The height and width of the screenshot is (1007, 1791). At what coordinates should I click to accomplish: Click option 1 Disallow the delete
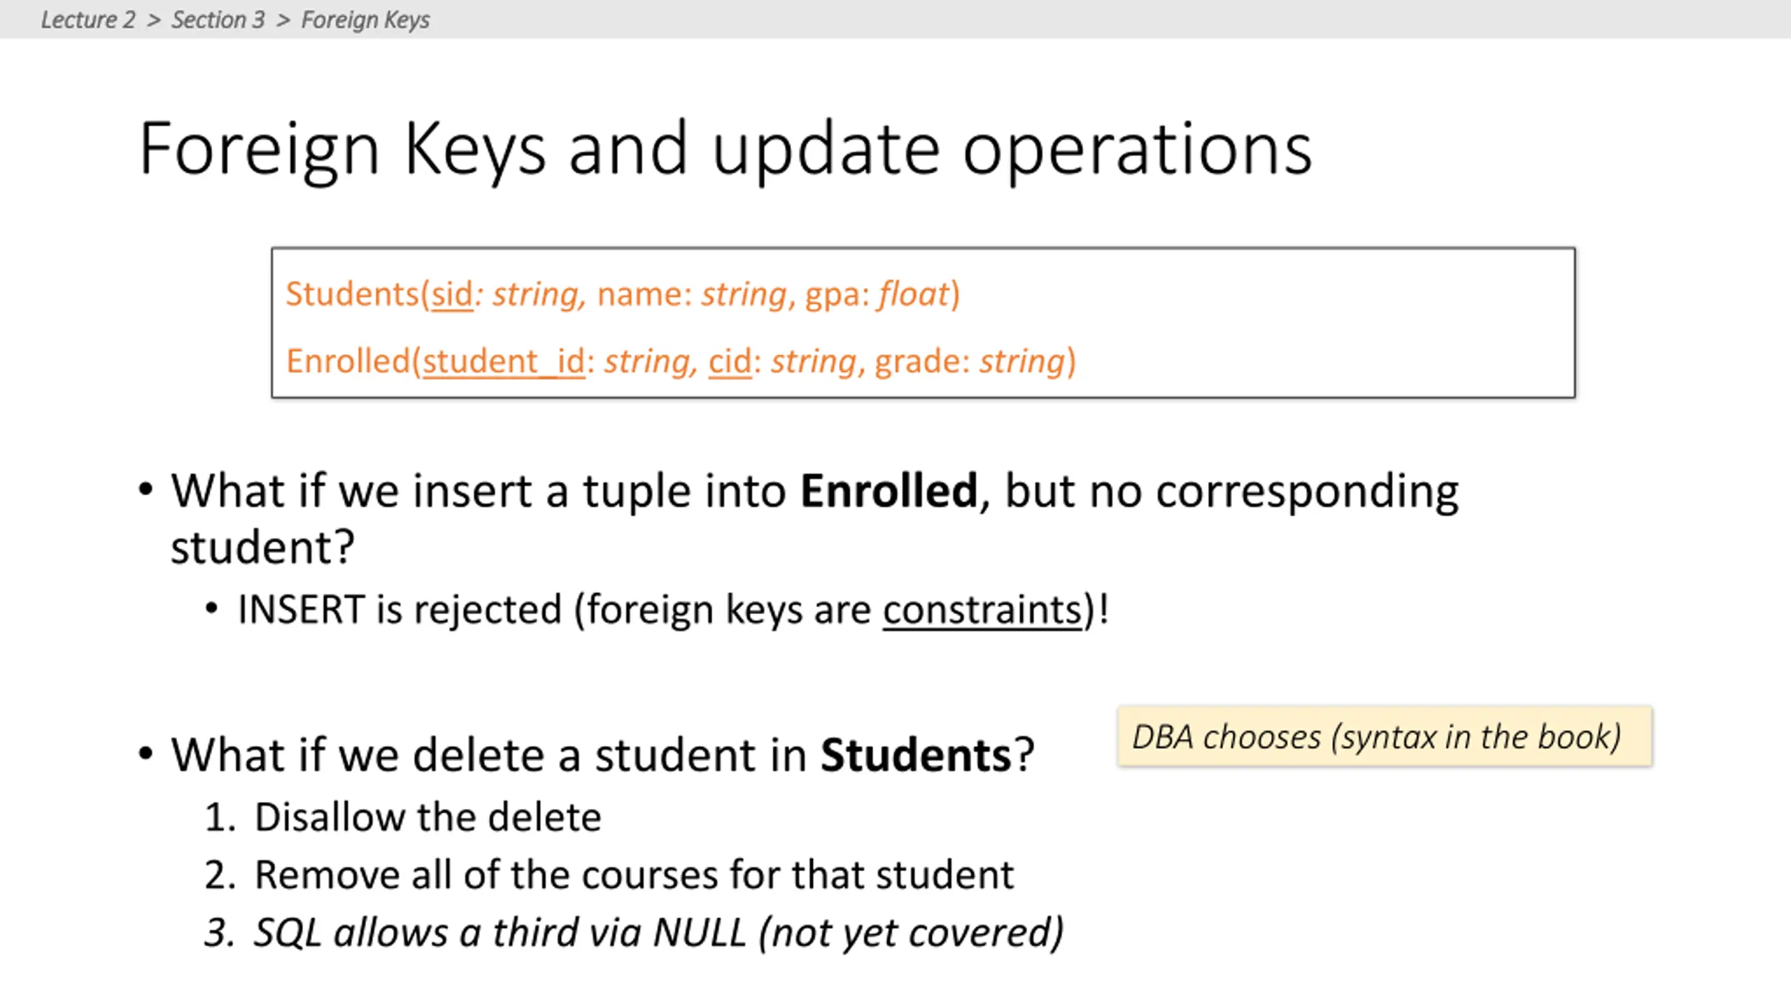coord(403,817)
